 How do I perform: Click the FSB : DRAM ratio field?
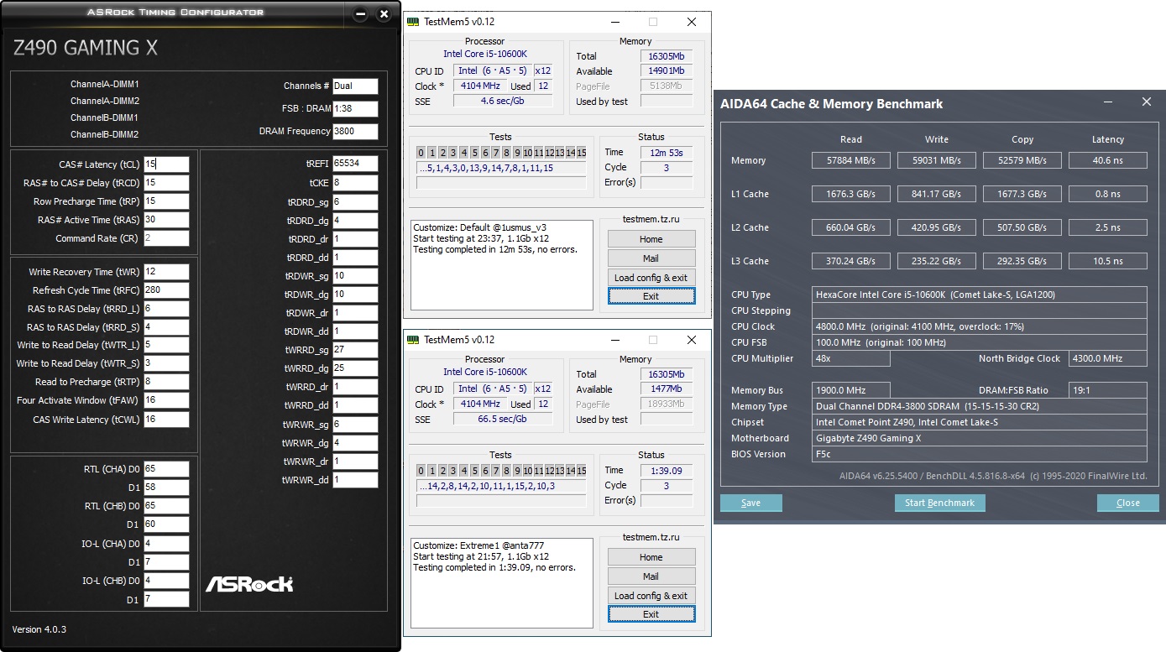click(x=355, y=109)
